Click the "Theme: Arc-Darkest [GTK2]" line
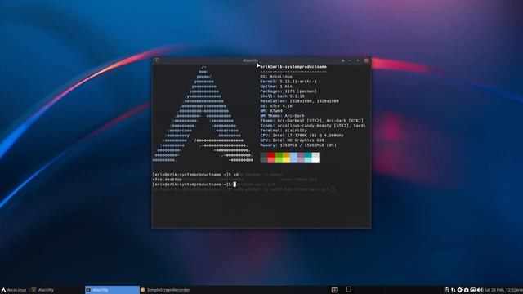 tap(312, 121)
